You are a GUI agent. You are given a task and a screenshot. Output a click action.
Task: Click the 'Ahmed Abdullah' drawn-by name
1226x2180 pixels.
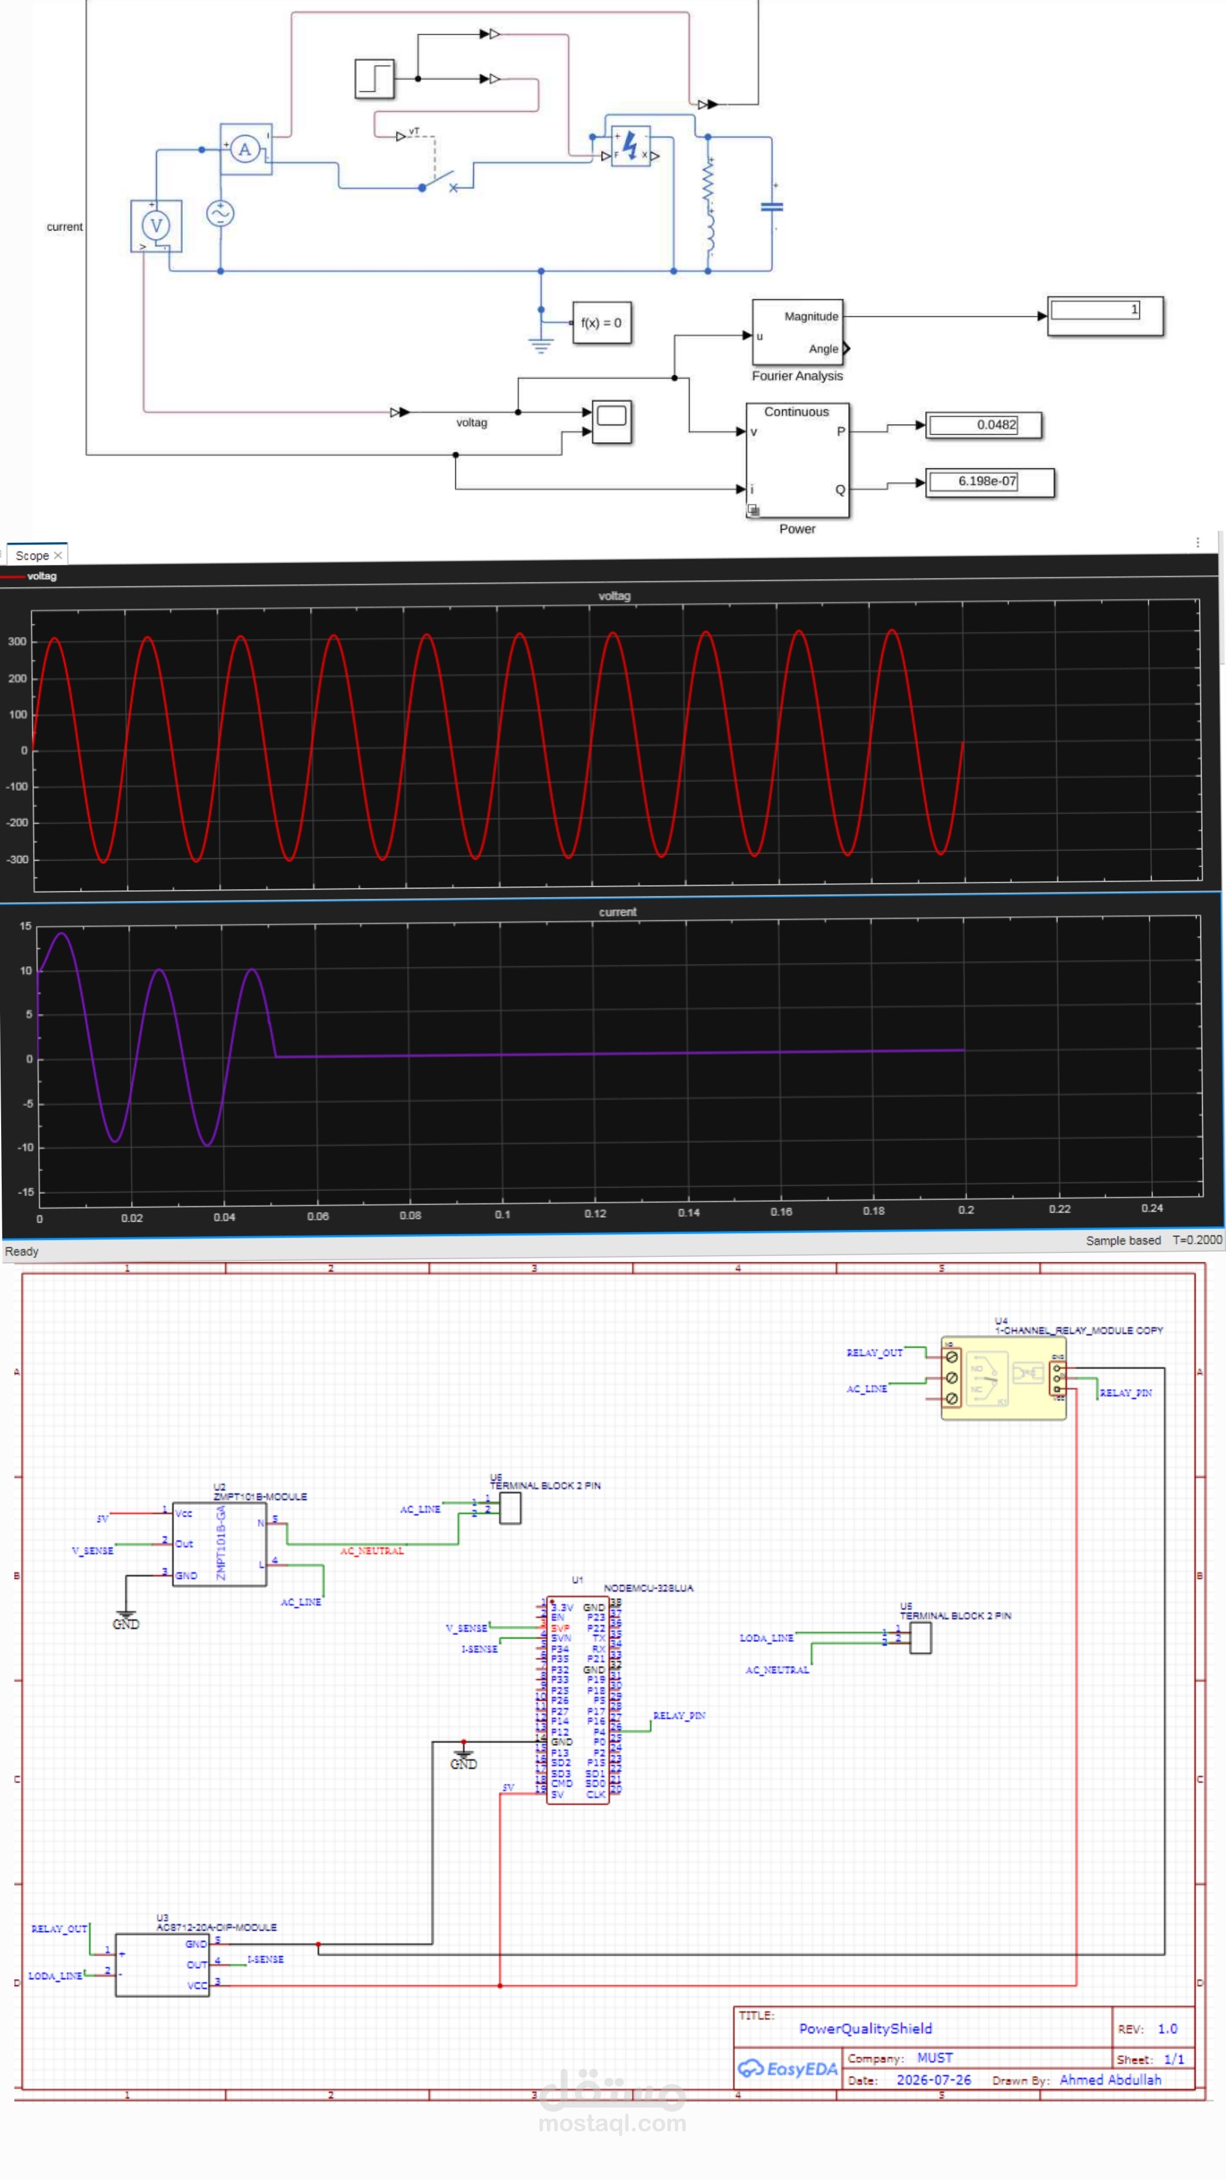pyautogui.click(x=1110, y=2080)
